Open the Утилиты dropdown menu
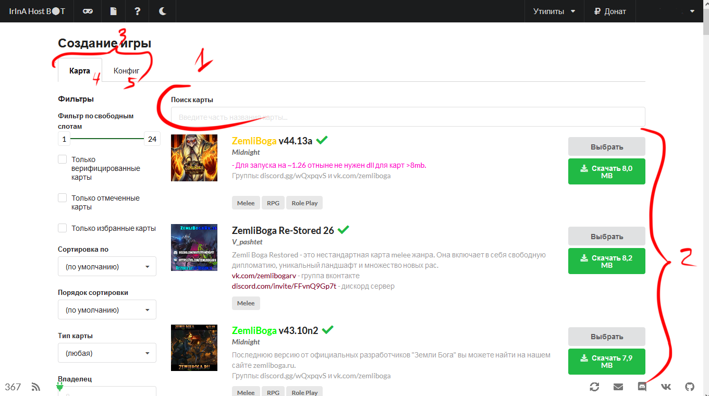Image resolution: width=709 pixels, height=396 pixels. [554, 11]
